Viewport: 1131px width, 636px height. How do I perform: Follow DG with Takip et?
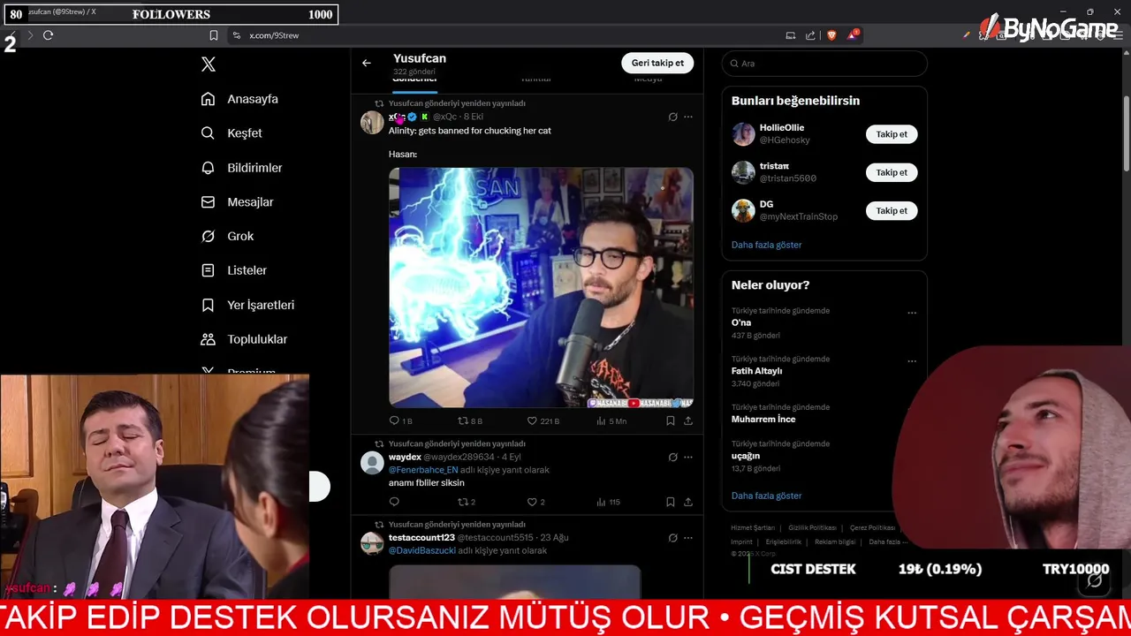pos(892,210)
